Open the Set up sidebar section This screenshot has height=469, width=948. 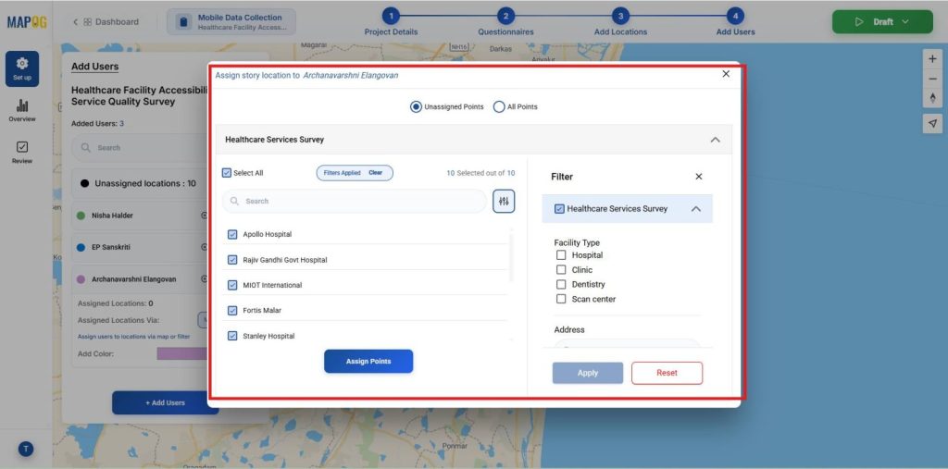[x=22, y=68]
